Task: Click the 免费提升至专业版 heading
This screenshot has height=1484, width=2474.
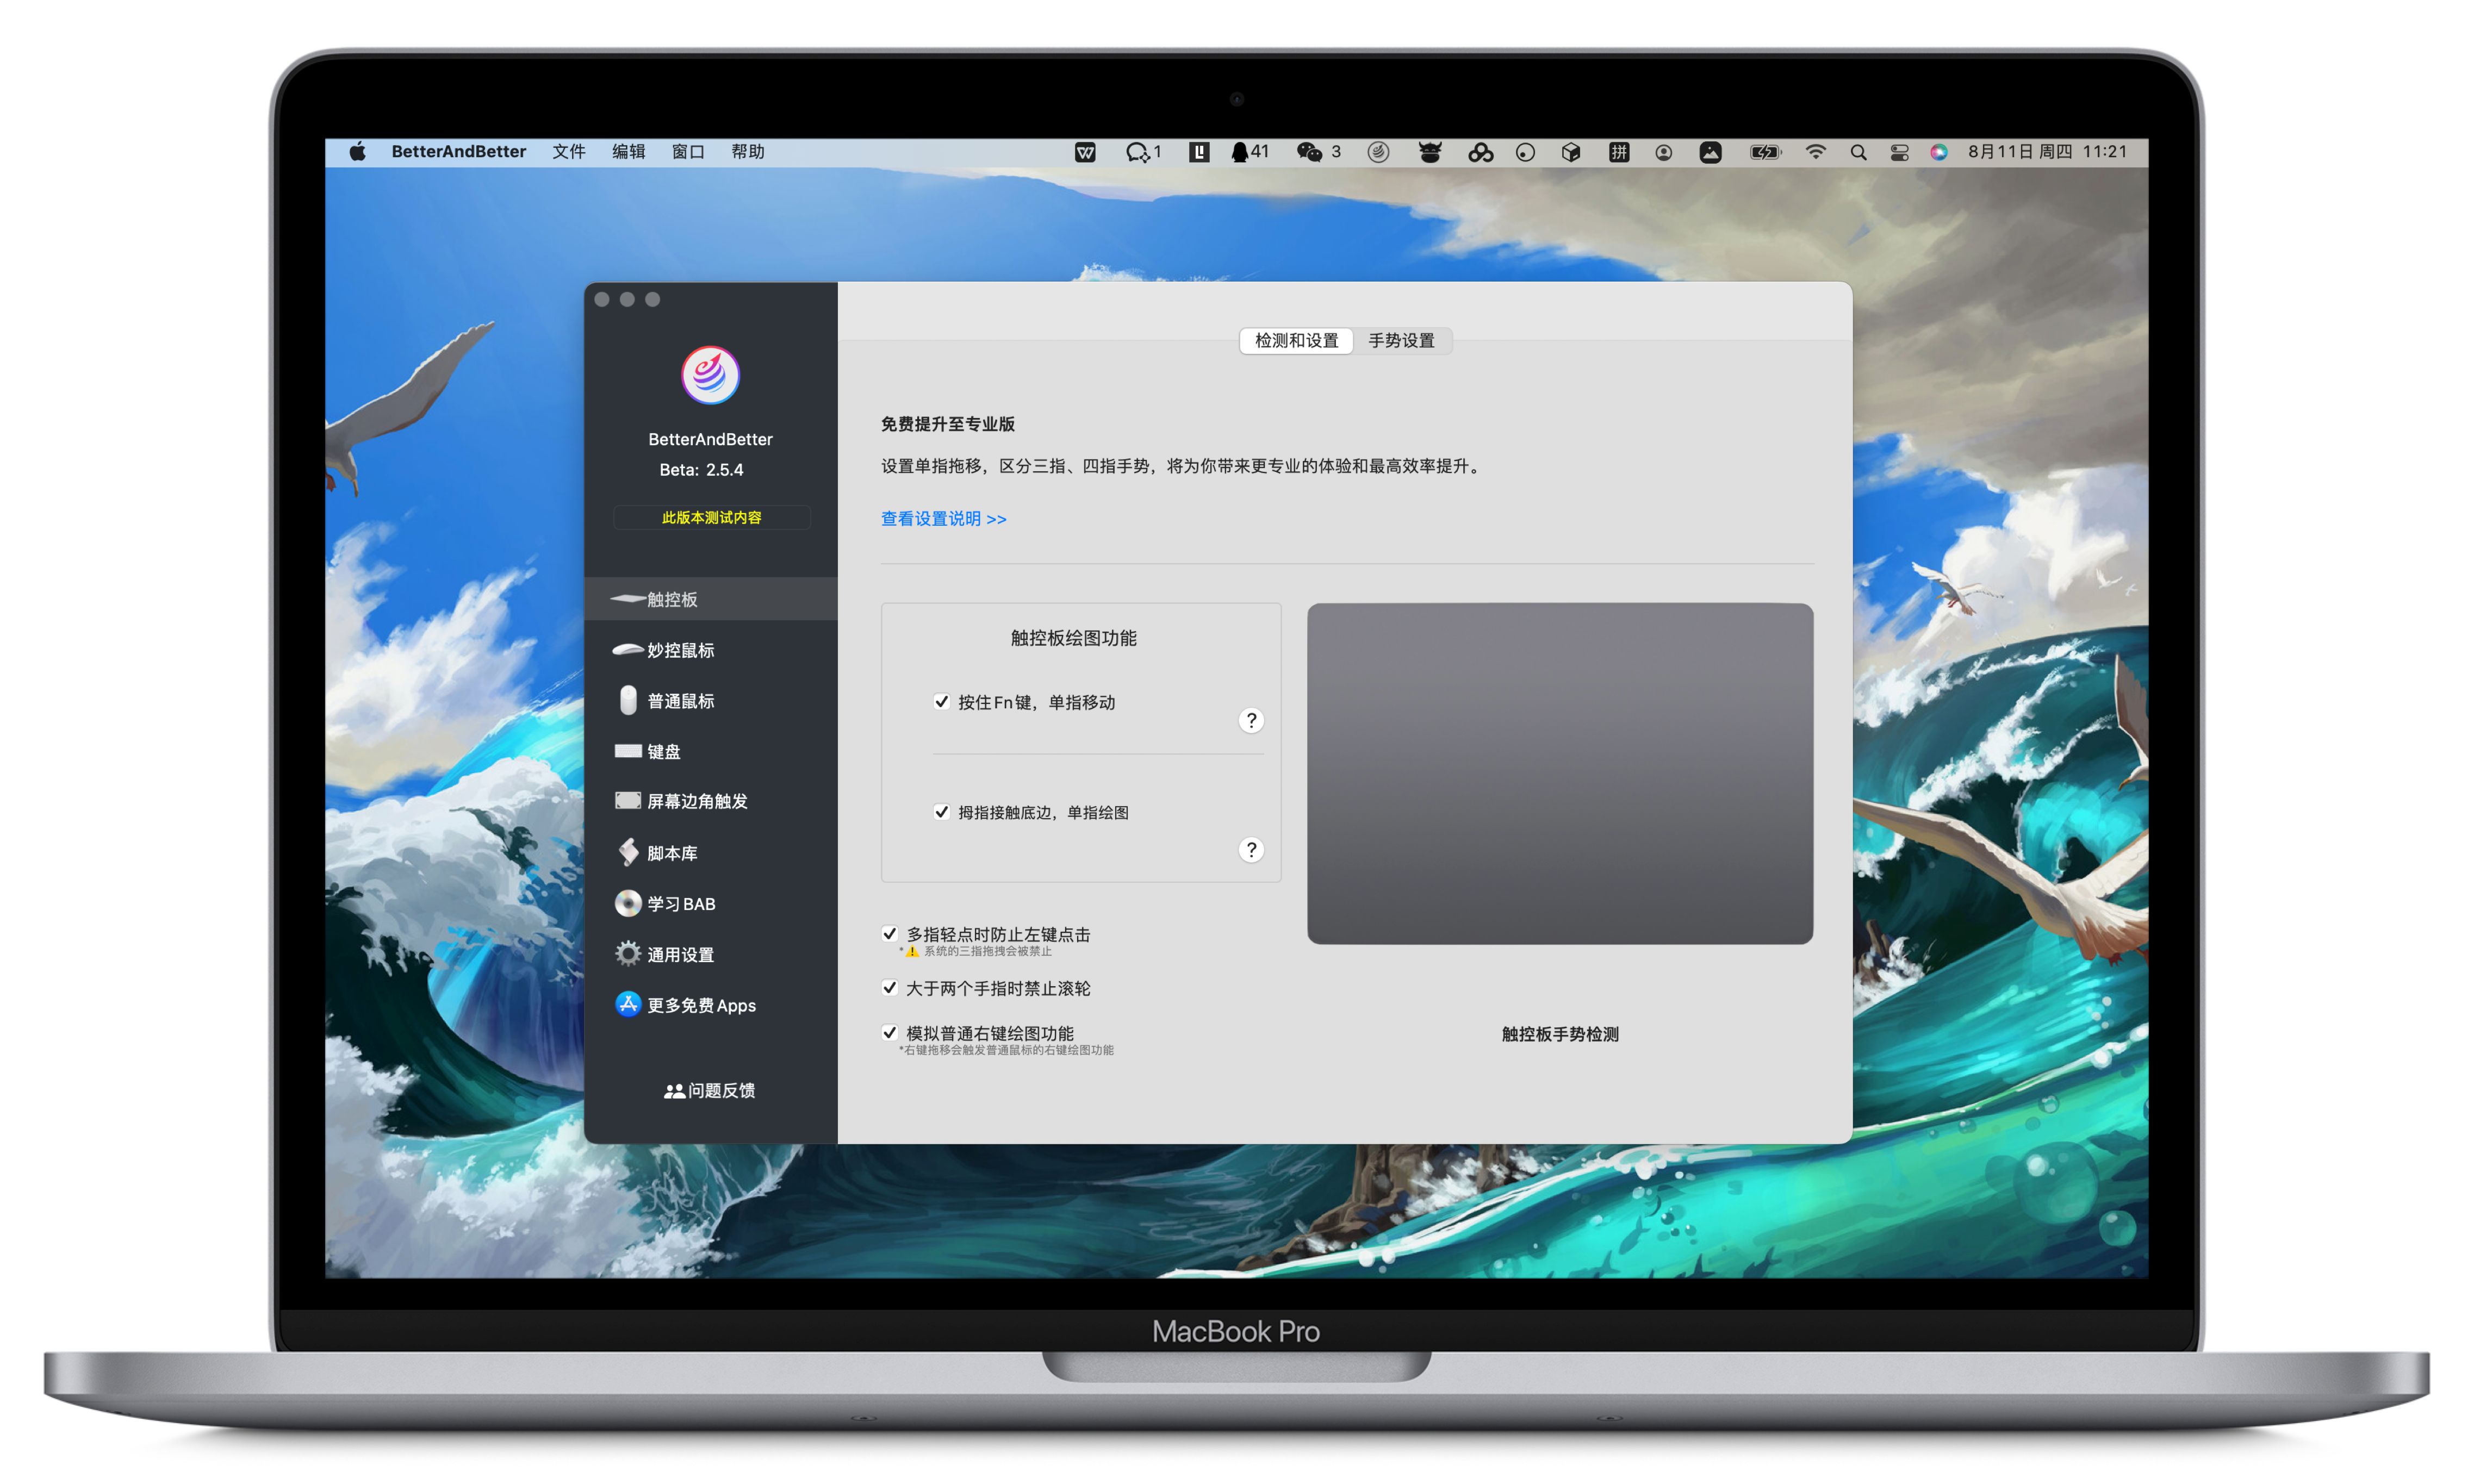Action: pos(948,424)
